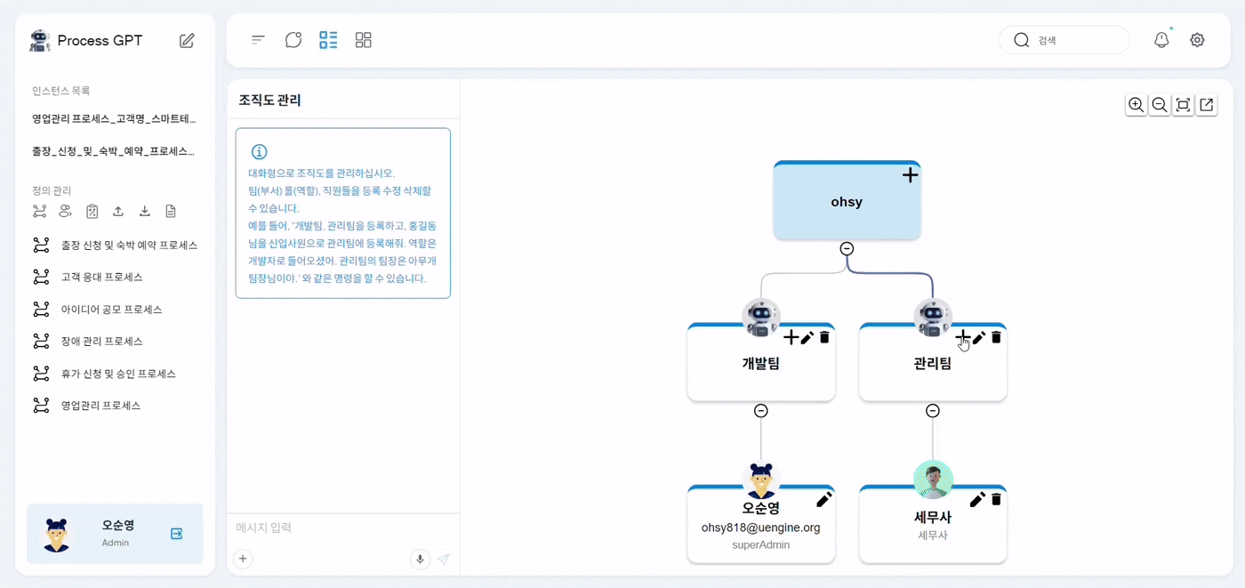This screenshot has height=588, width=1245.
Task: Toggle the sidebar with hamburger icon
Action: (258, 40)
